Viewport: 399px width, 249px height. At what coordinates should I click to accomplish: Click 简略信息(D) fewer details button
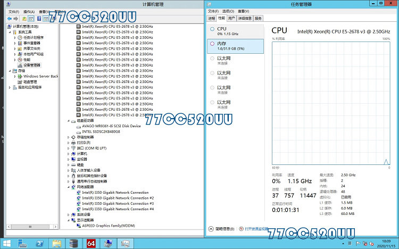tap(221, 229)
